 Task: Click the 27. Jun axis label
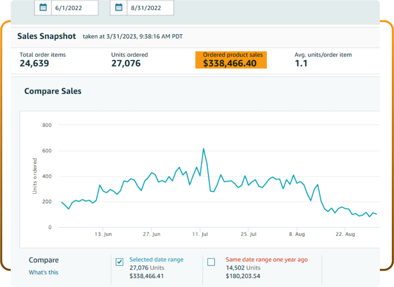click(x=151, y=234)
